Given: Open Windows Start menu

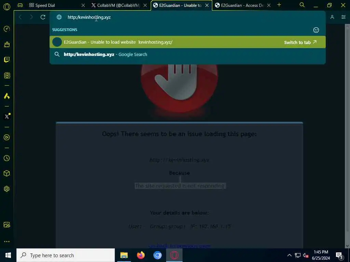Looking at the screenshot, I should pyautogui.click(x=8, y=255).
